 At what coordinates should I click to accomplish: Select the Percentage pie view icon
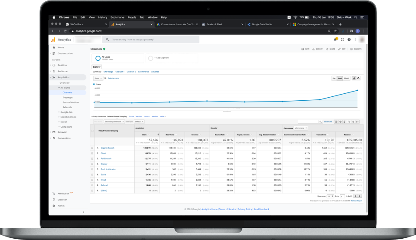[x=341, y=122]
